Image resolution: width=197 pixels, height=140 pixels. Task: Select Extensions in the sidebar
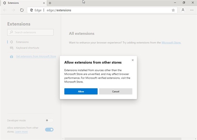click(22, 42)
